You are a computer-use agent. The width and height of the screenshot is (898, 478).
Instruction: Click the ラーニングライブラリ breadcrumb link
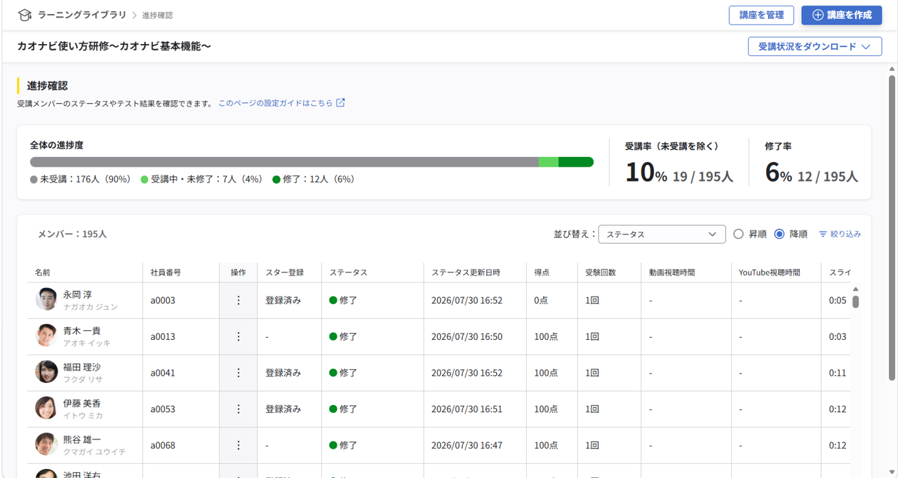[82, 15]
